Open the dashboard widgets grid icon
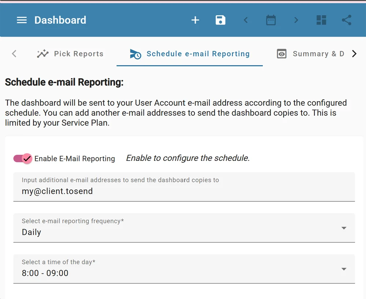Screen dimensions: 366x299 pyautogui.click(x=321, y=20)
